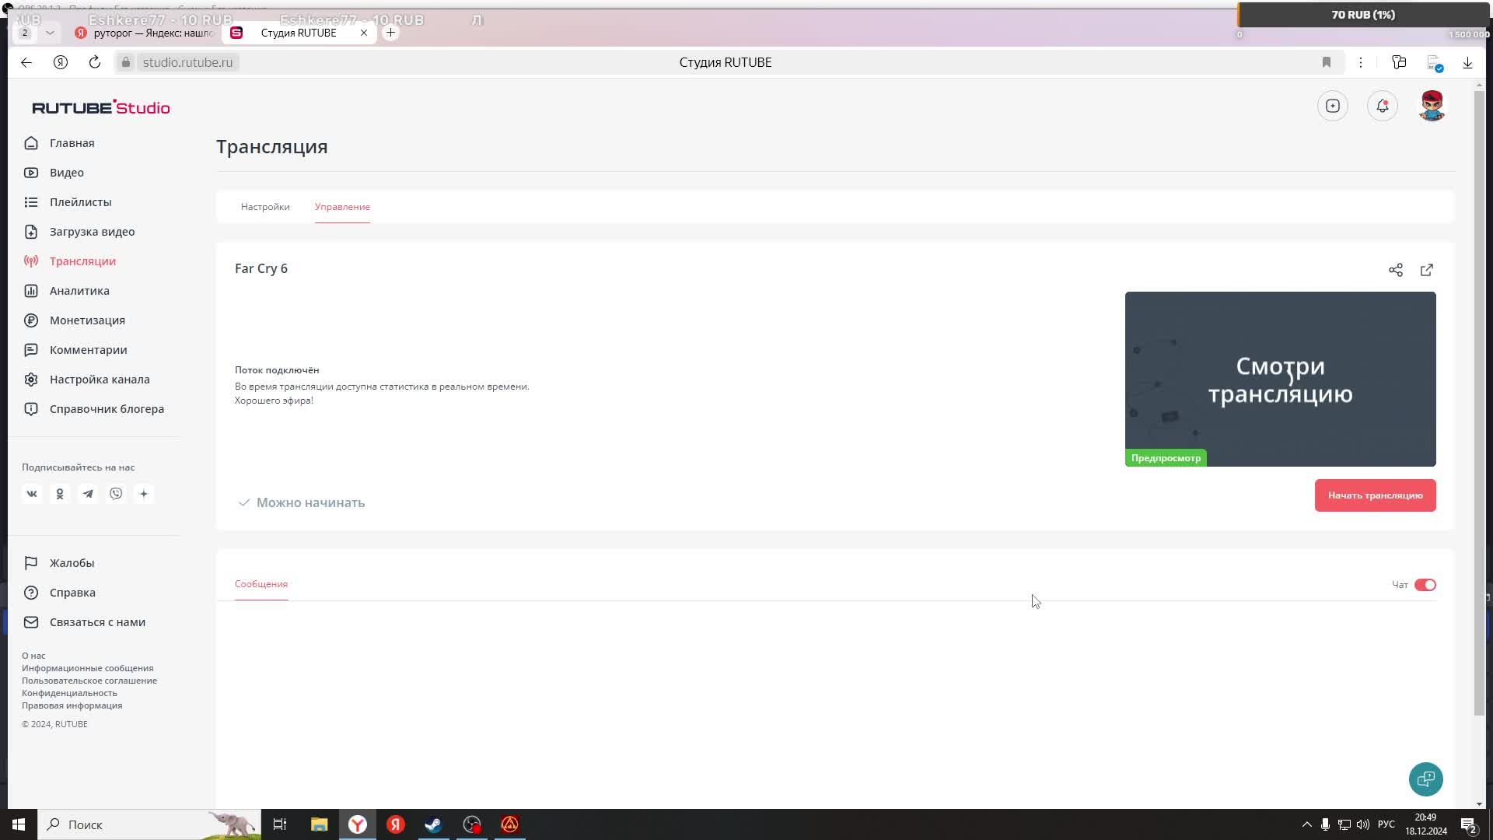The height and width of the screenshot is (840, 1493).
Task: Open Steam from the taskbar
Action: click(433, 824)
